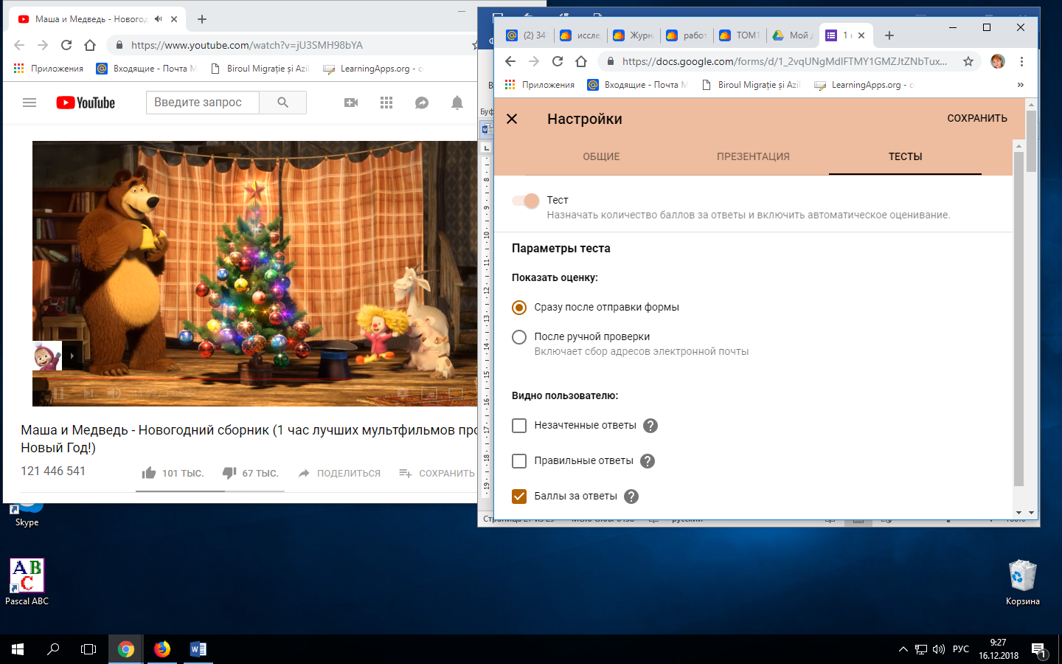The width and height of the screenshot is (1062, 664).
Task: Open the Корзина recycle bin
Action: click(1023, 583)
